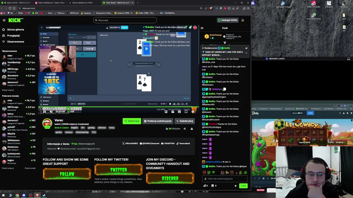
Task: Click the DISCORD panel banner
Action: [170, 178]
